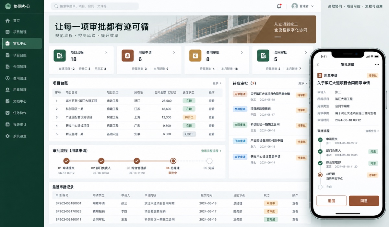389x227 pixels.
Task: Click 已完成 status of SP202406160011
Action: (x=271, y=220)
